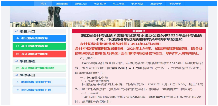
Task: Click the subheading (二) 注意事项
Action: tap(90, 93)
